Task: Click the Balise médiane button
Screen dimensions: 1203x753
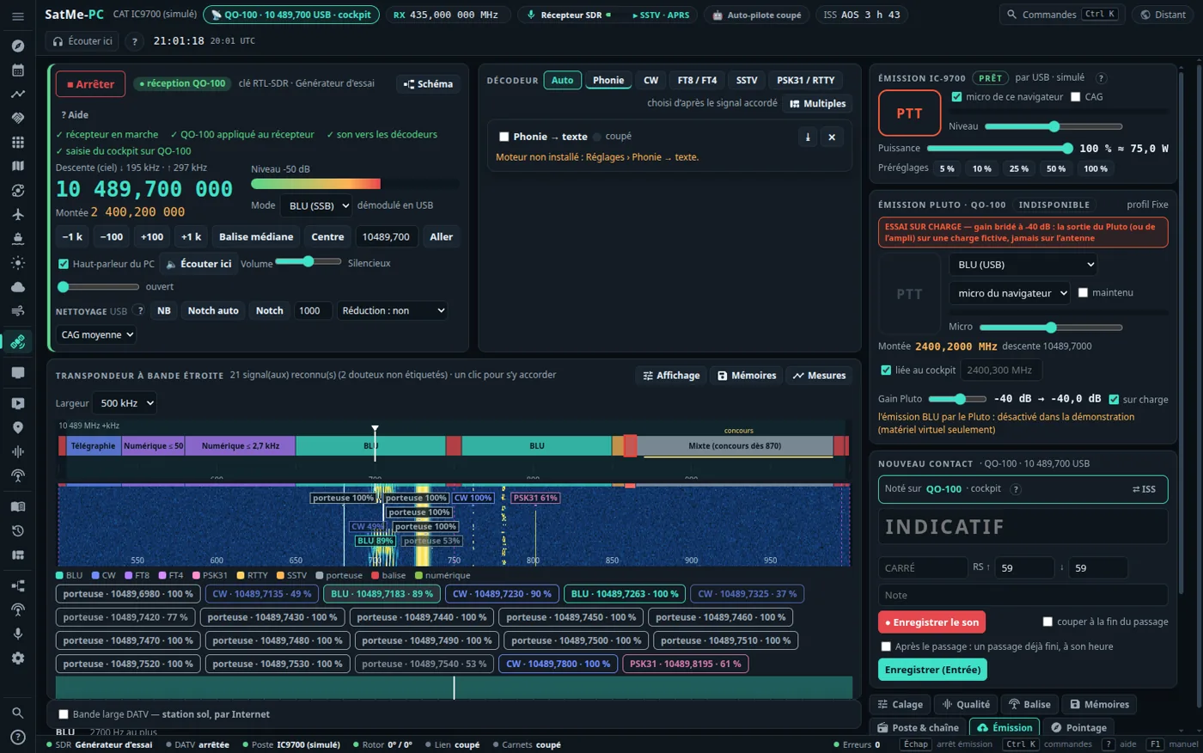Action: pyautogui.click(x=256, y=237)
